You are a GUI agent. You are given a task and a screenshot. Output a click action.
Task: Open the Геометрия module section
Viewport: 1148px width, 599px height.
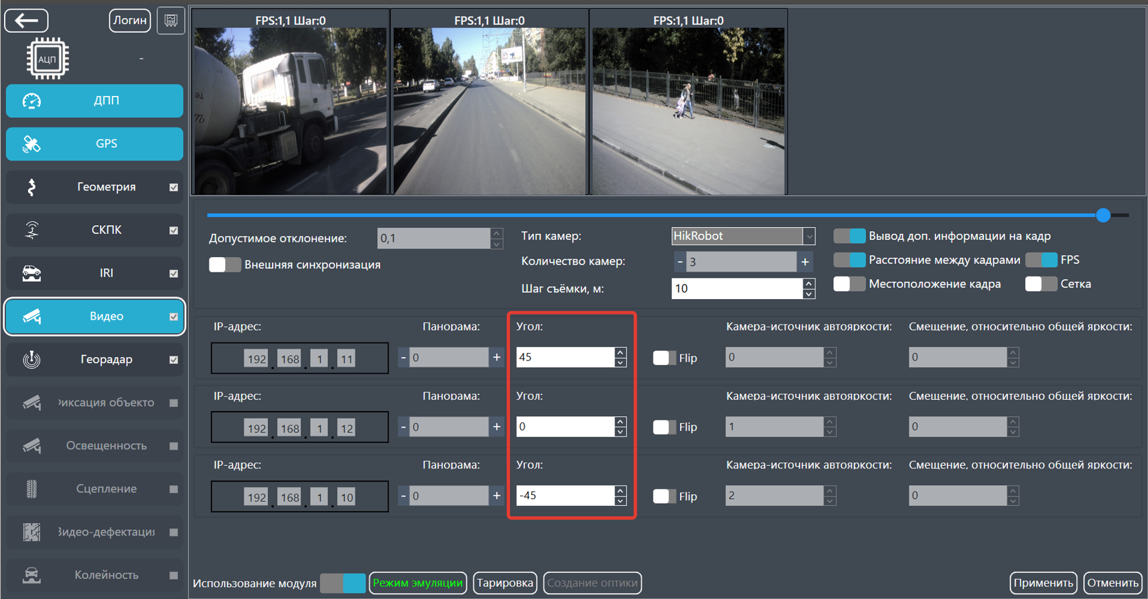coord(95,187)
